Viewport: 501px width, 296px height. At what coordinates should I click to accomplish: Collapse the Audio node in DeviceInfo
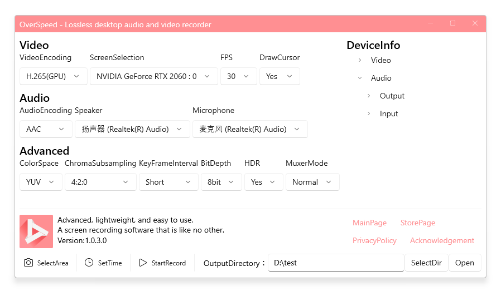360,78
